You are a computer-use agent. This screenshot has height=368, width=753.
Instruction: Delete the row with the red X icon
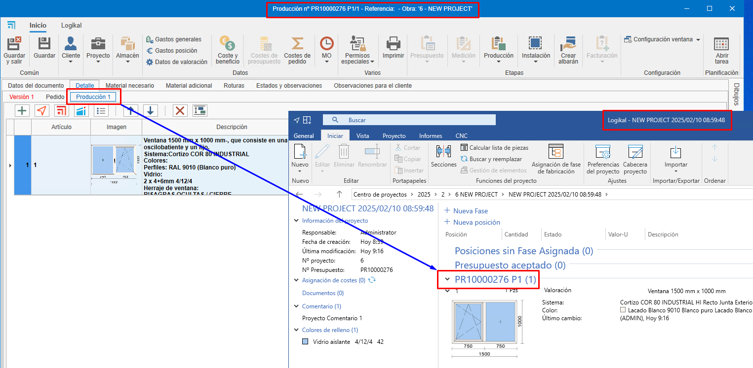point(180,110)
